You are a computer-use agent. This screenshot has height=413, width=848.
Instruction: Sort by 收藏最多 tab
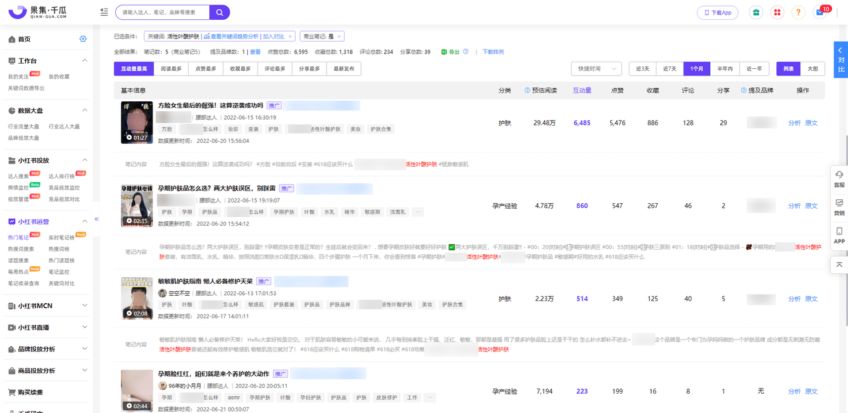(240, 69)
